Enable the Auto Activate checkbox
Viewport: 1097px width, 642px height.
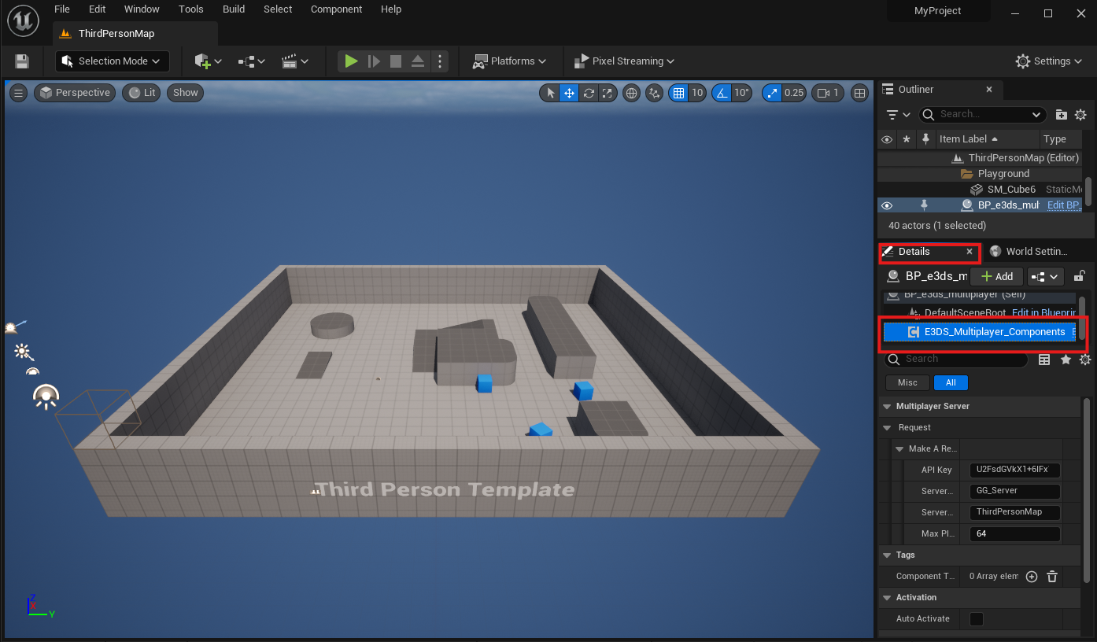tap(977, 619)
